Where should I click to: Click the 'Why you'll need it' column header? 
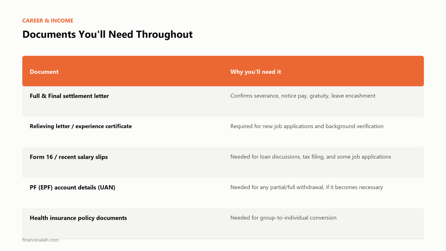(256, 72)
